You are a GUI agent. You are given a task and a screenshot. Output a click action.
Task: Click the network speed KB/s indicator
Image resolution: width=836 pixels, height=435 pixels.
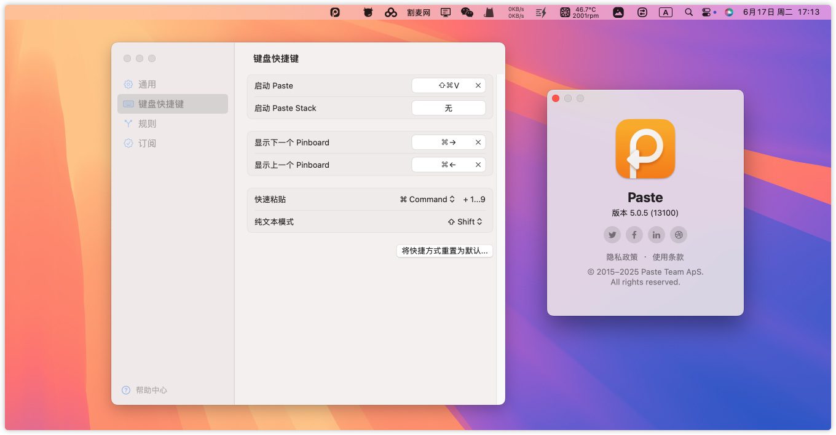click(x=516, y=12)
